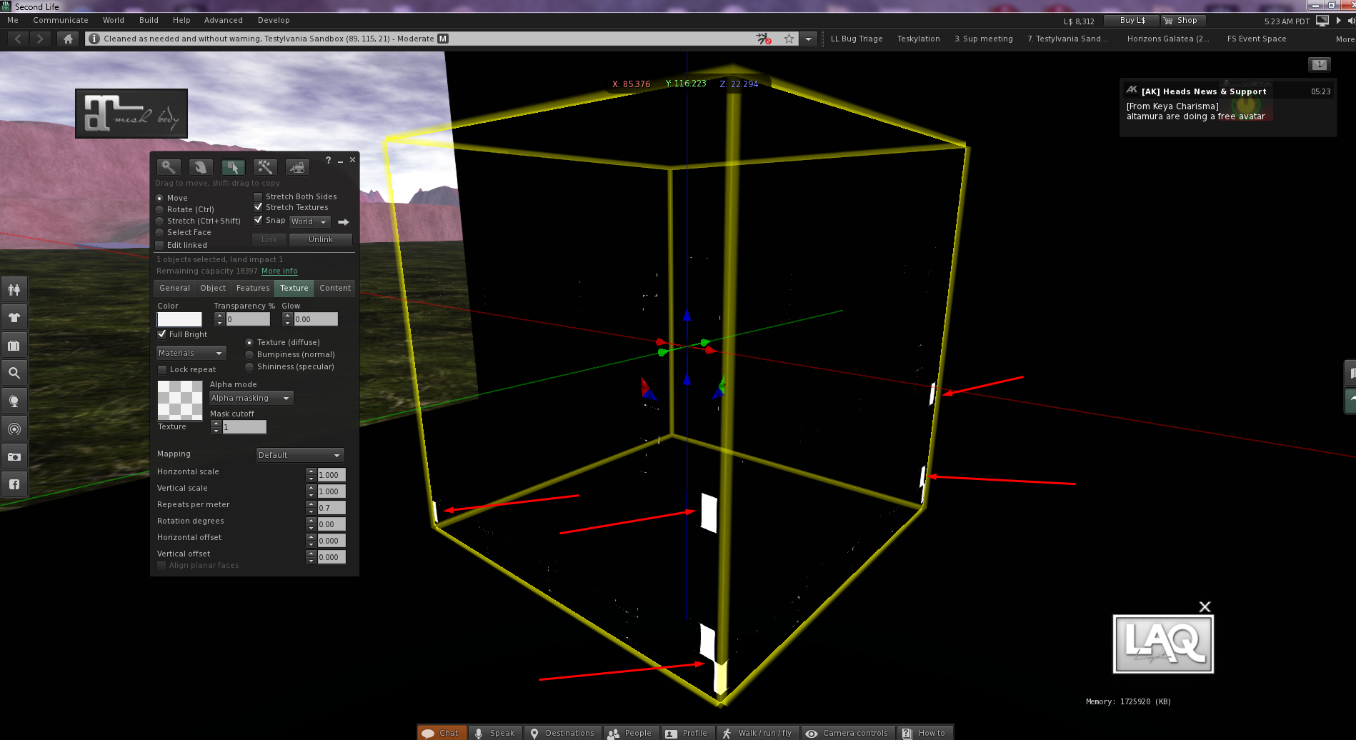Image resolution: width=1356 pixels, height=740 pixels.
Task: Open the World Map with the globe icon
Action: pyautogui.click(x=14, y=400)
